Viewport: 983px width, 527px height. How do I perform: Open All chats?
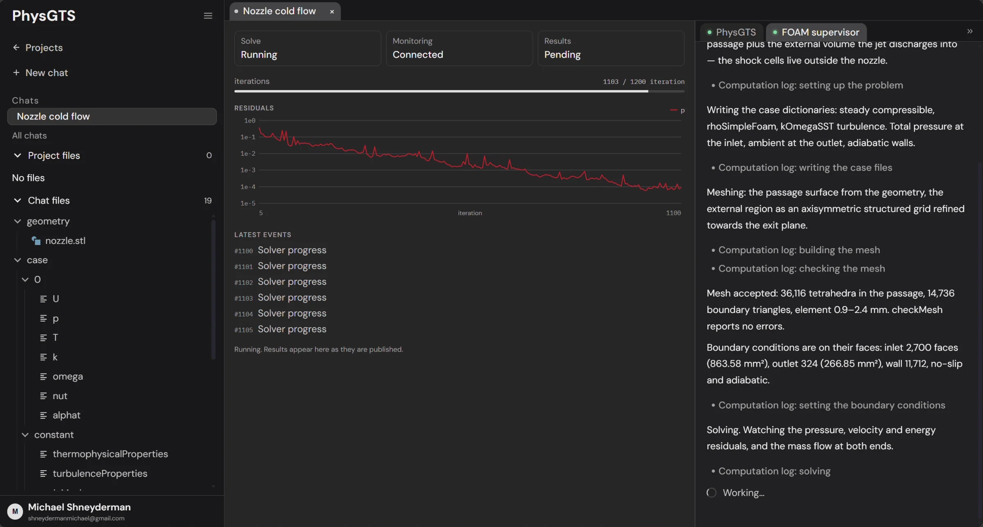[29, 136]
